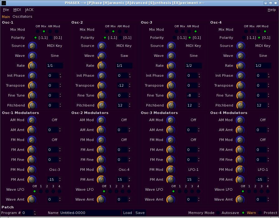
Task: Click the Osc-4 Wave Amt knob
Action: 240,200
